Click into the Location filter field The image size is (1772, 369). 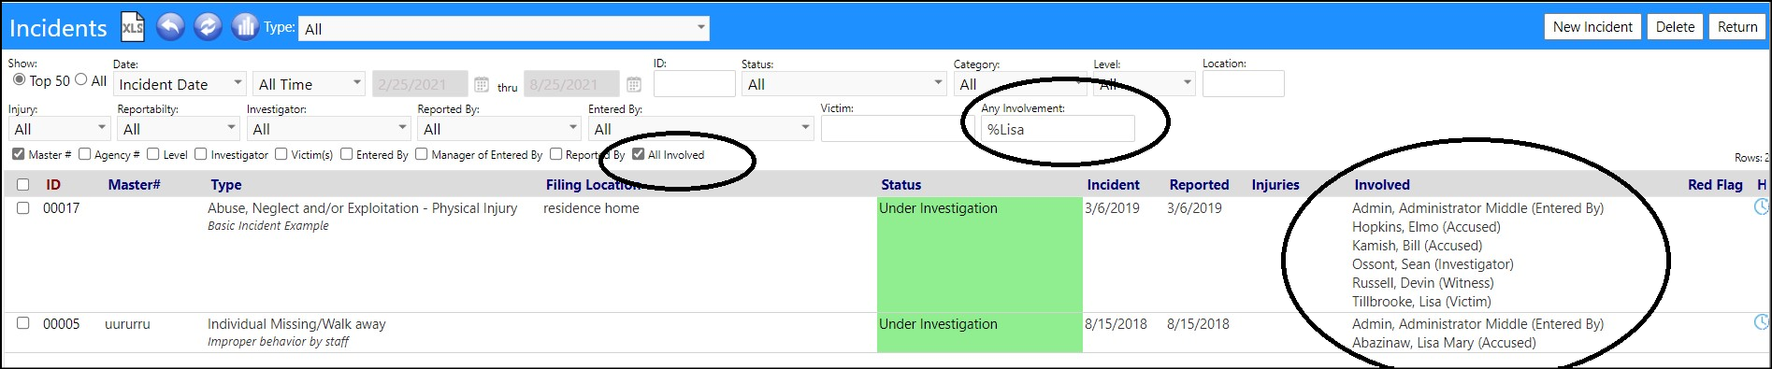click(1243, 84)
